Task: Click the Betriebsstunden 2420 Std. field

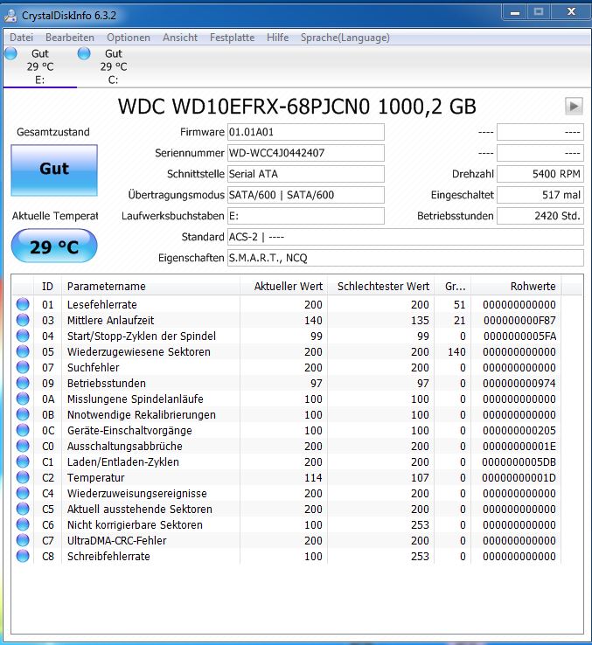Action: 540,216
